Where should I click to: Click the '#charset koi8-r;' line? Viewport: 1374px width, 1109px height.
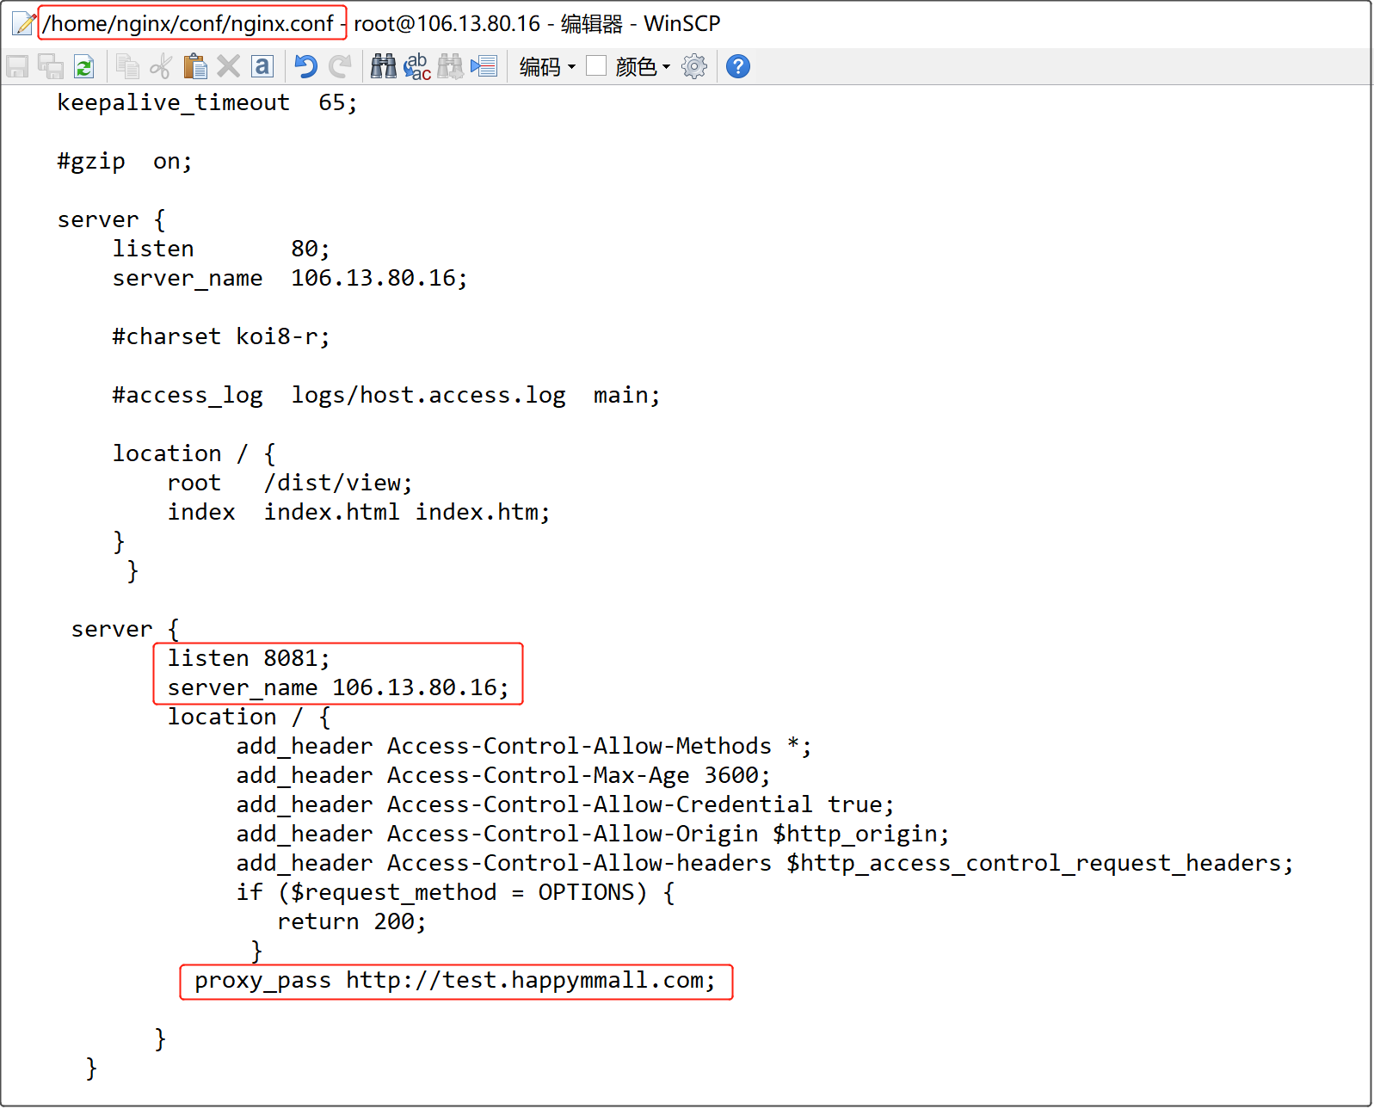221,336
